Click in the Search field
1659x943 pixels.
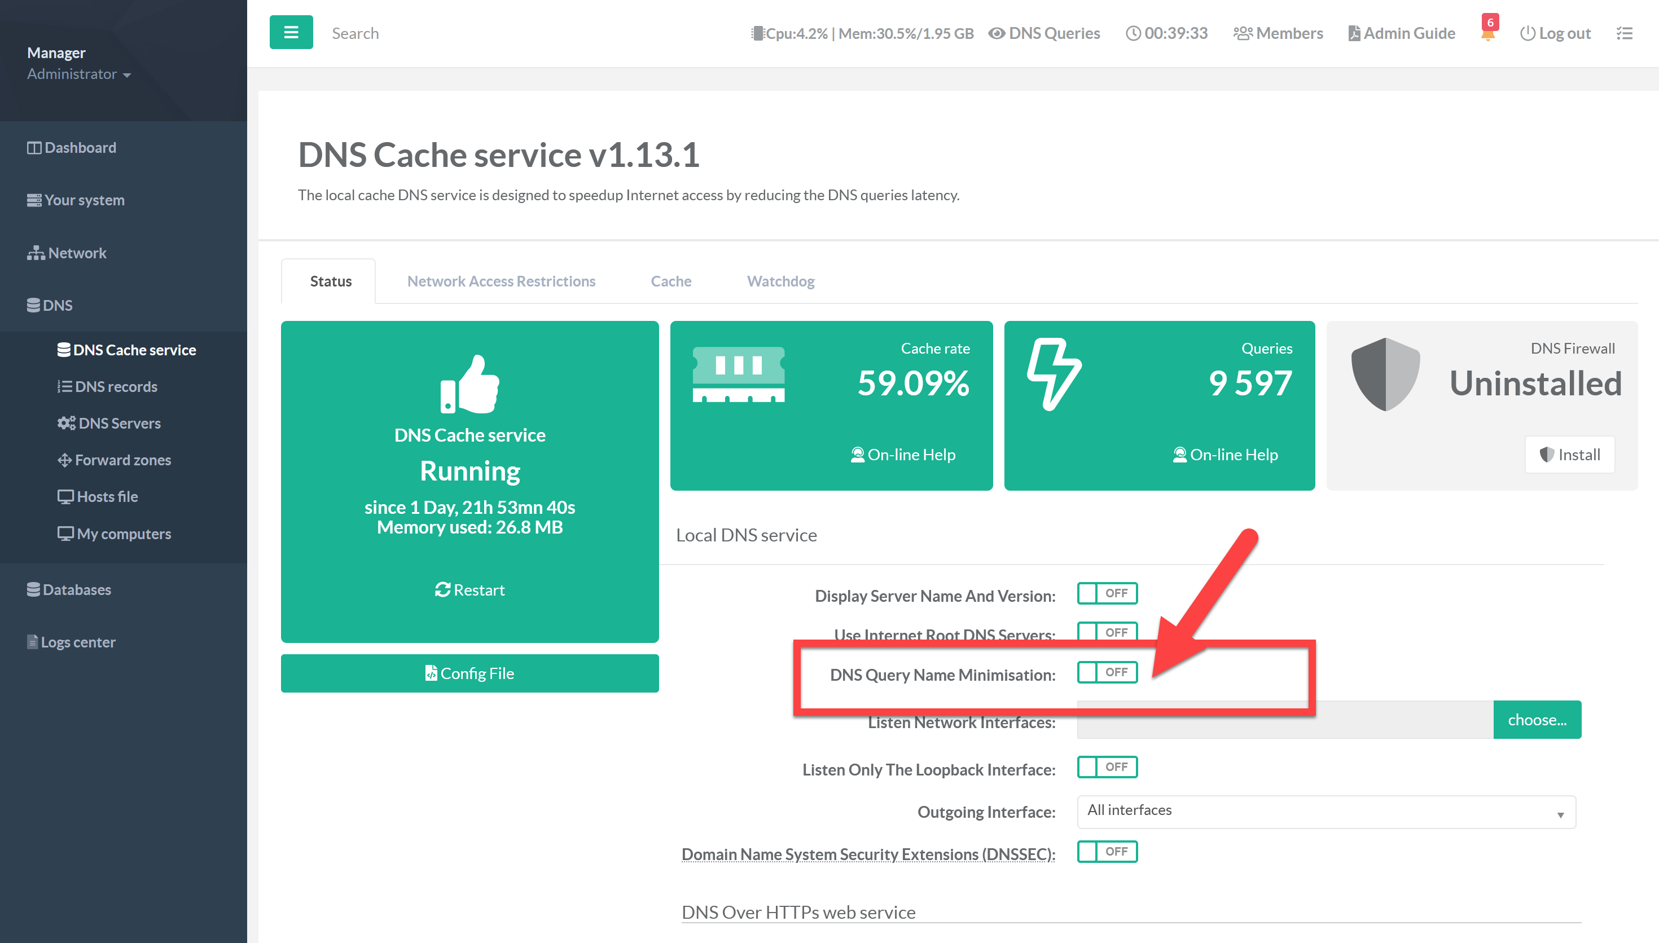[454, 33]
